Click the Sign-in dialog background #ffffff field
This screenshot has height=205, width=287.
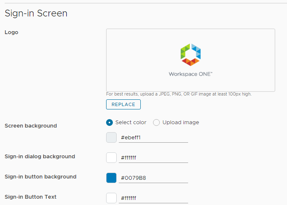tap(153, 158)
